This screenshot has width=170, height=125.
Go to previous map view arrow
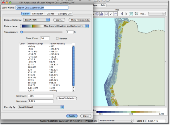[122, 14]
